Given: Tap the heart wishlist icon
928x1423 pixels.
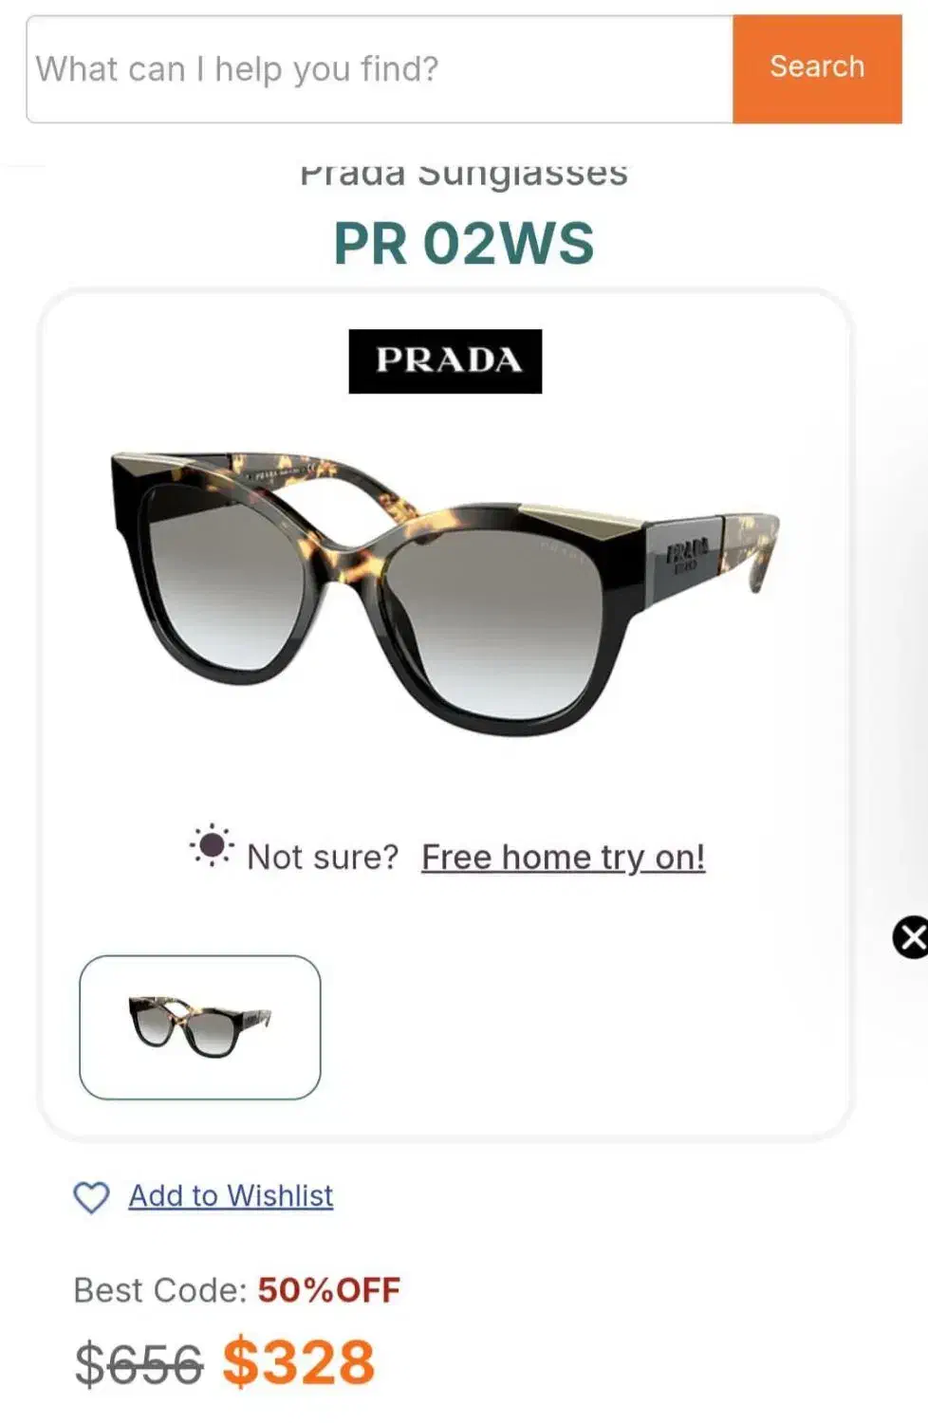Looking at the screenshot, I should click(x=91, y=1197).
